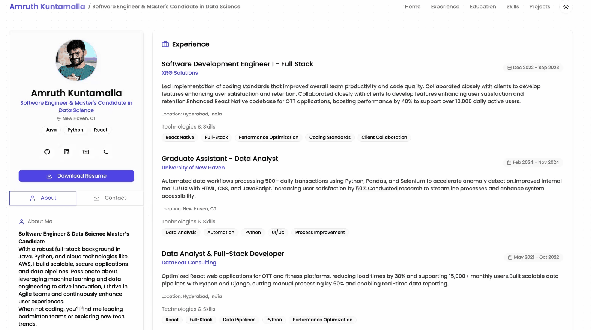
Task: Click the DataBeat Consulting link
Action: 189,262
